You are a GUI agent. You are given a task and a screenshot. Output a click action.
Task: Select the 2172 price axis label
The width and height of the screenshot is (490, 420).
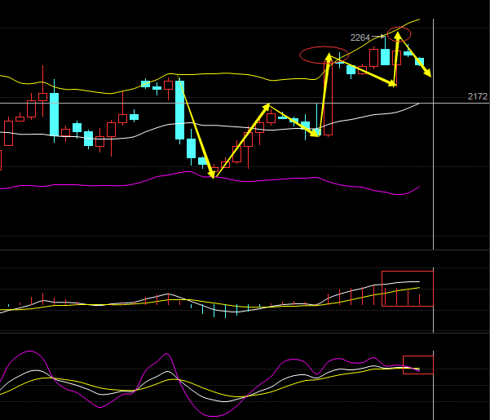[x=477, y=96]
